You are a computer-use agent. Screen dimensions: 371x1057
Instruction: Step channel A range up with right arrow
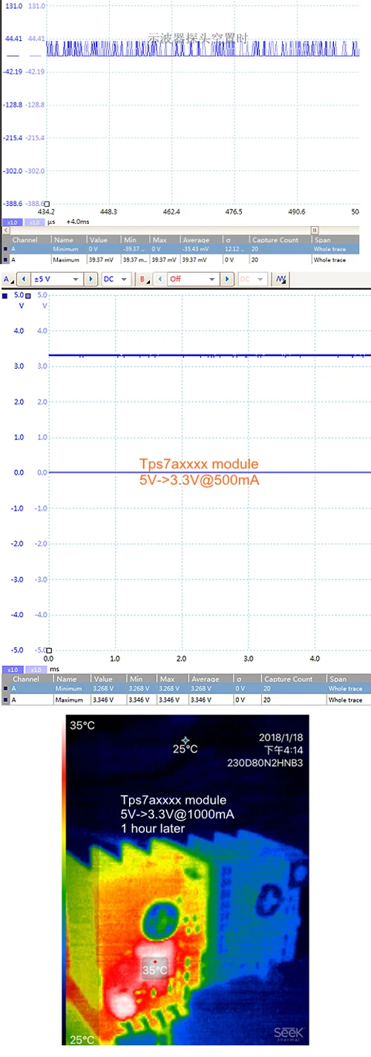tap(90, 279)
